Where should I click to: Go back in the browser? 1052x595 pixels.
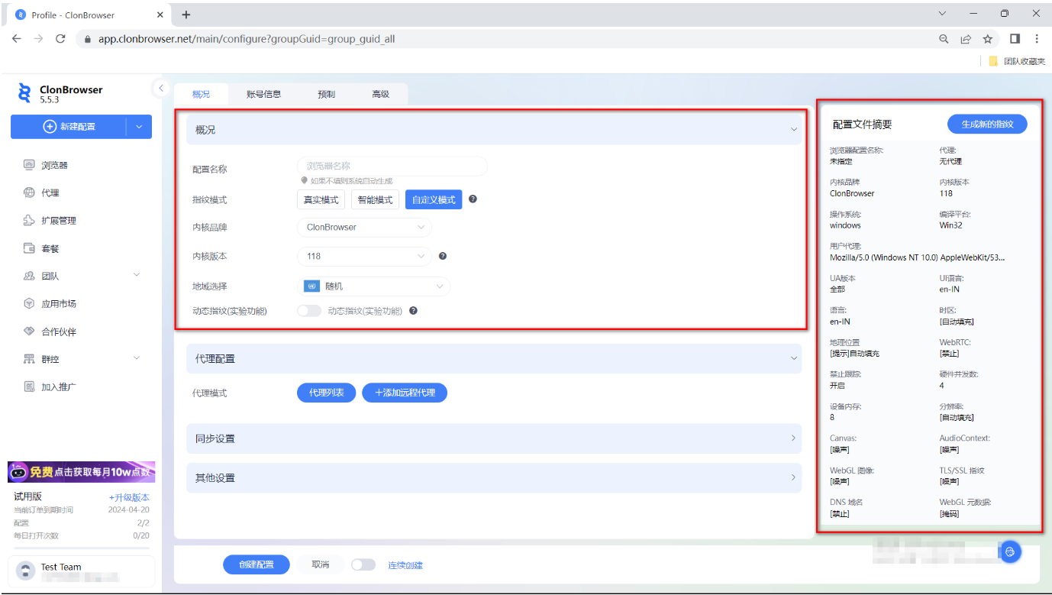17,38
